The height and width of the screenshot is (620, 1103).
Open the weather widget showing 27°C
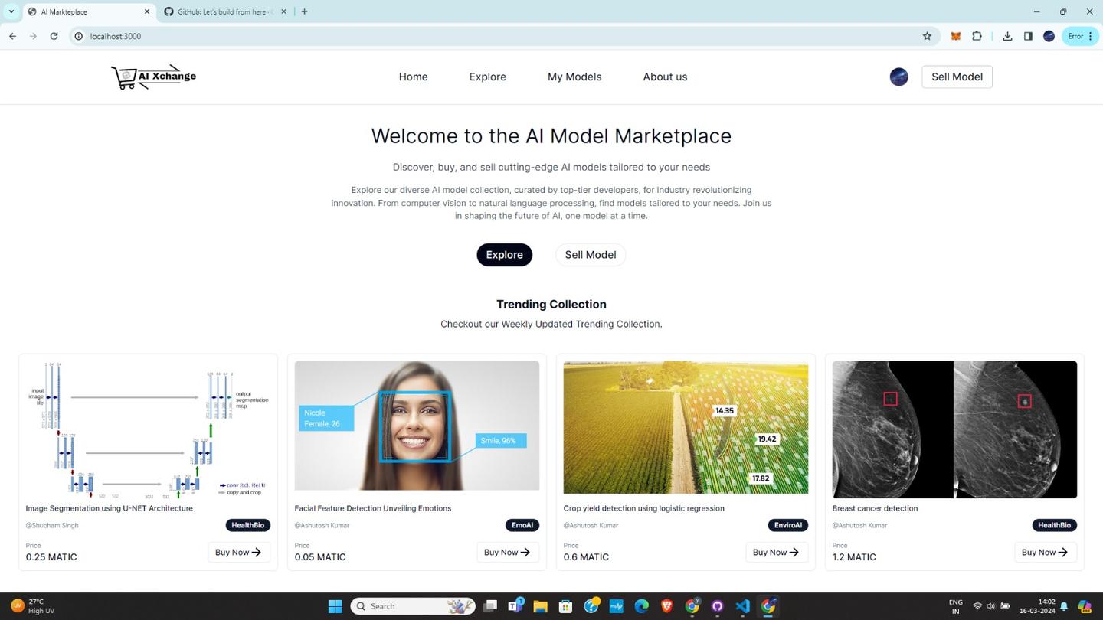(x=32, y=606)
